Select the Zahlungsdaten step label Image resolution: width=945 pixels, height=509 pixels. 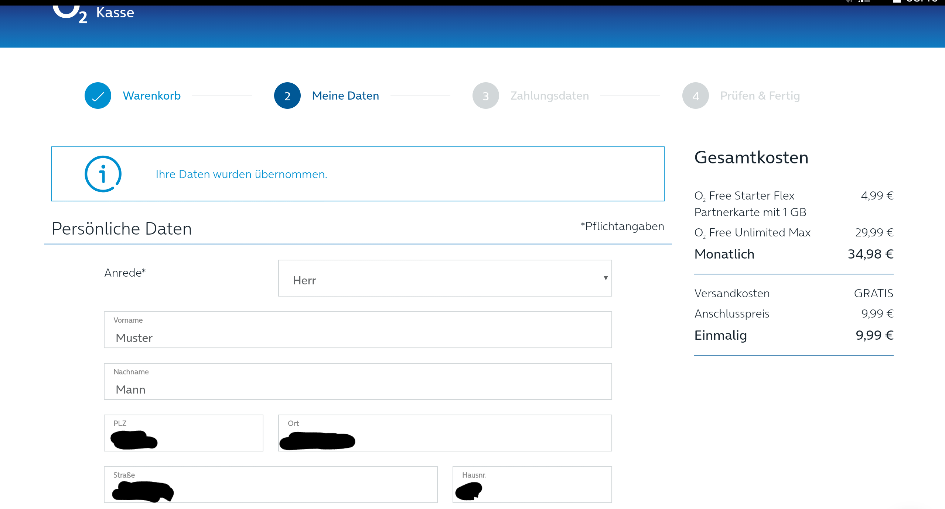(550, 96)
